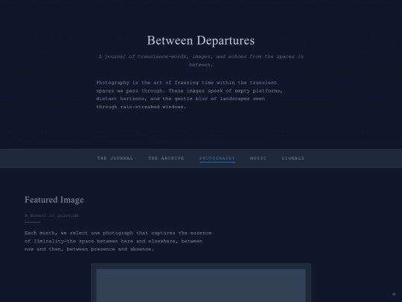
Task: Open the featured photograph placeholder
Action: 201,286
